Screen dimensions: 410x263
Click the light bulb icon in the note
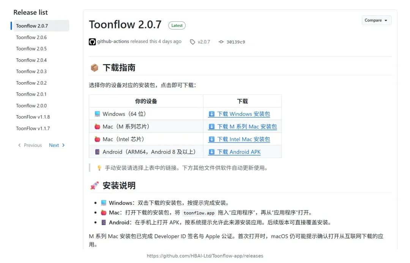pyautogui.click(x=99, y=168)
